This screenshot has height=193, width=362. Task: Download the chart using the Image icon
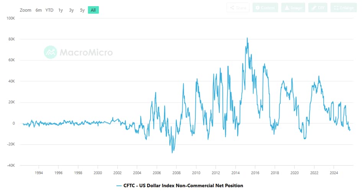pyautogui.click(x=286, y=8)
